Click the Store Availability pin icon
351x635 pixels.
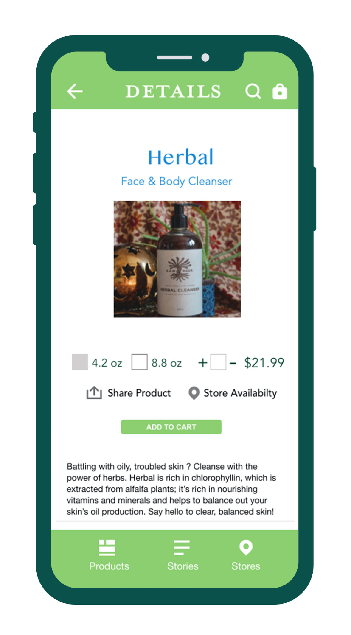194,393
